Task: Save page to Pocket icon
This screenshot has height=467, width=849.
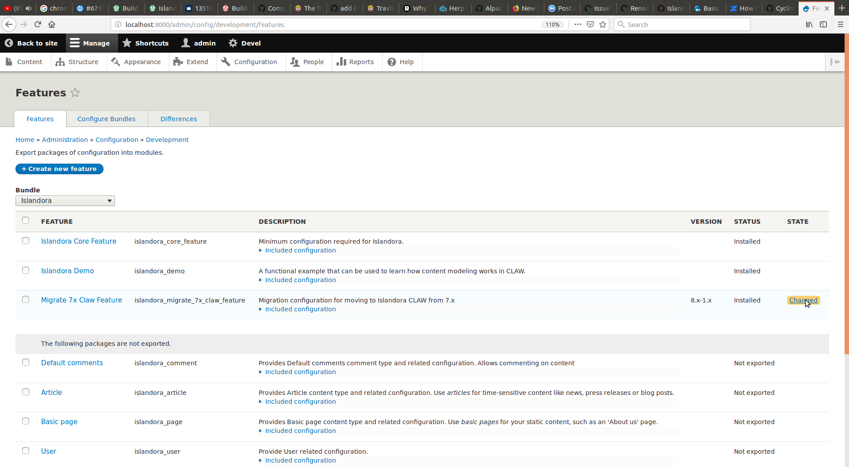Action: point(590,24)
